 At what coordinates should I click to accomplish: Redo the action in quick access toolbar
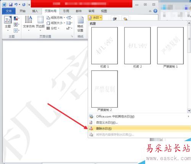[24, 5]
